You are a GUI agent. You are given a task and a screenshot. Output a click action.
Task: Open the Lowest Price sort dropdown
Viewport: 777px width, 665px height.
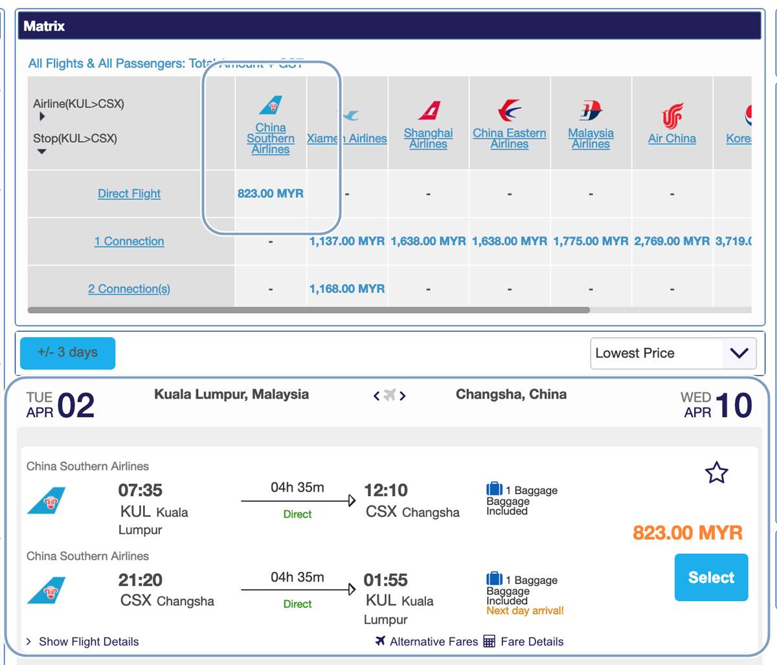point(673,353)
